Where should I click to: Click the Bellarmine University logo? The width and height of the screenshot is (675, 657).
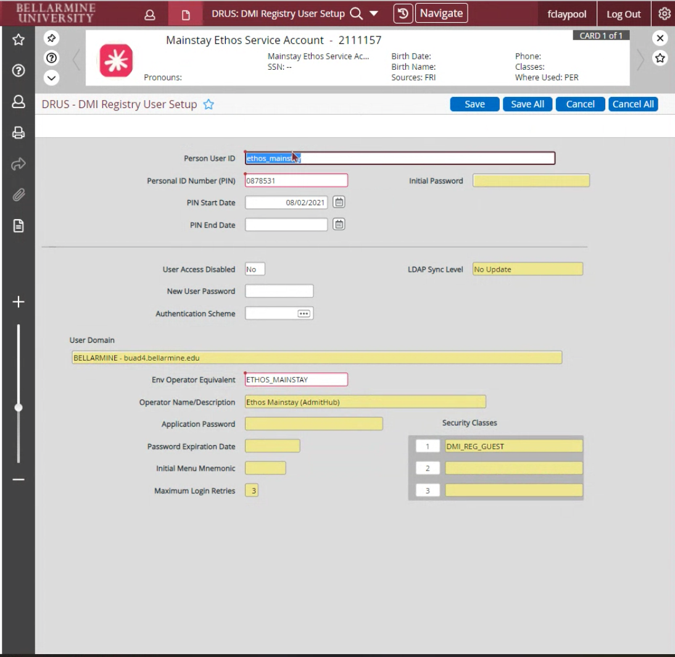[56, 13]
